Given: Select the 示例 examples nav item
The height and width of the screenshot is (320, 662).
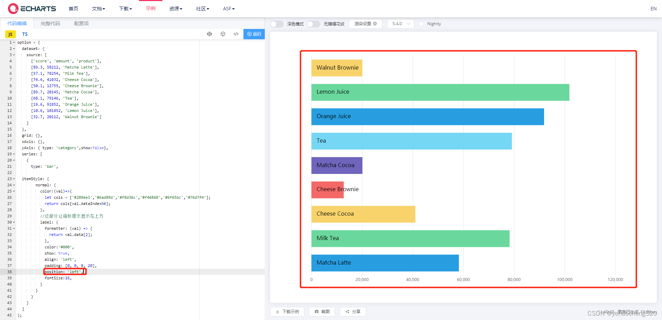Looking at the screenshot, I should tap(151, 8).
